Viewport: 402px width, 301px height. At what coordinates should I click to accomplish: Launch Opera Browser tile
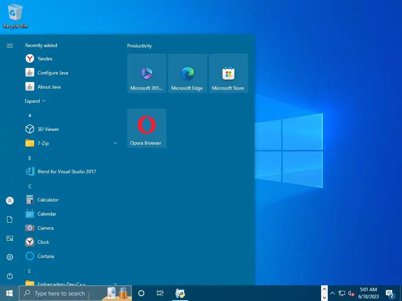click(147, 128)
